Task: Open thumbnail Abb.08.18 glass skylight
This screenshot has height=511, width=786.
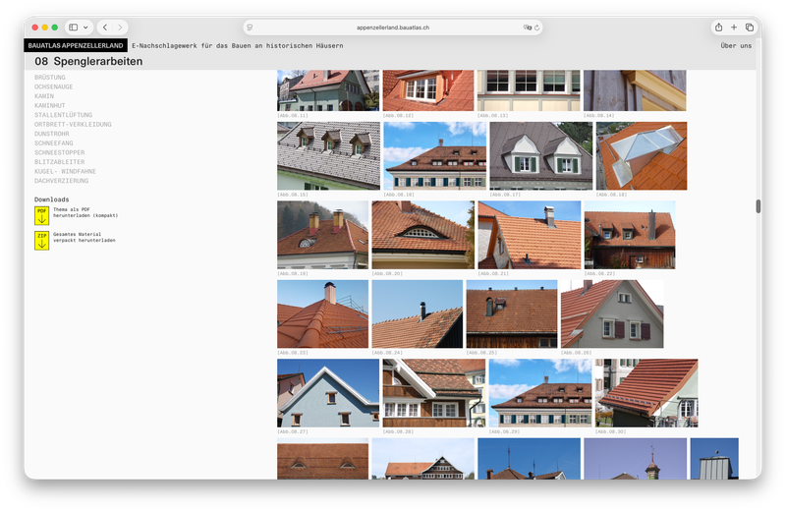Action: [x=642, y=156]
